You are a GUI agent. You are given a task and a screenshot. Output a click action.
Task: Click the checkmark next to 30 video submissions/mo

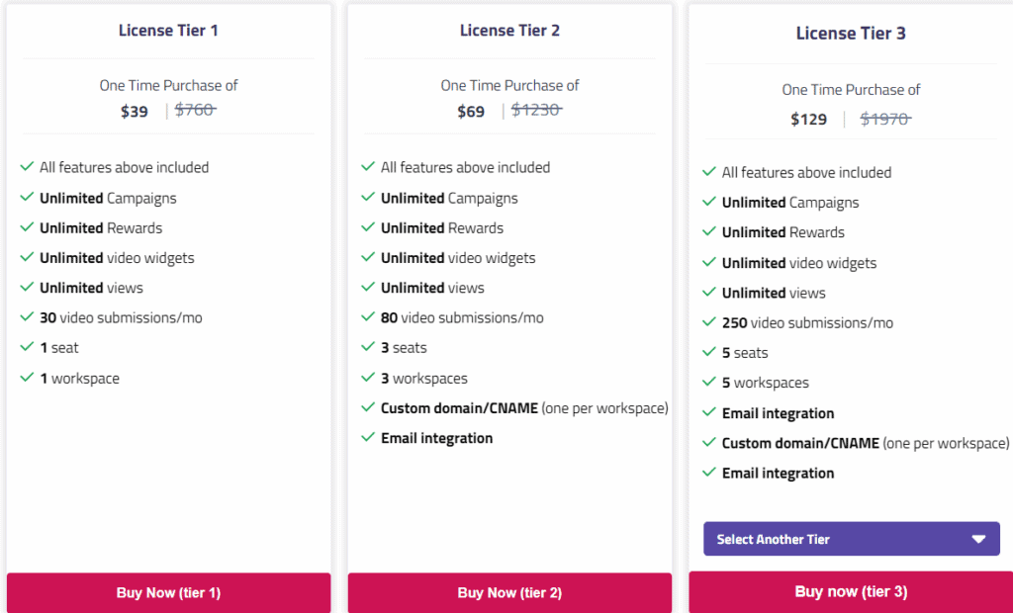click(x=27, y=317)
